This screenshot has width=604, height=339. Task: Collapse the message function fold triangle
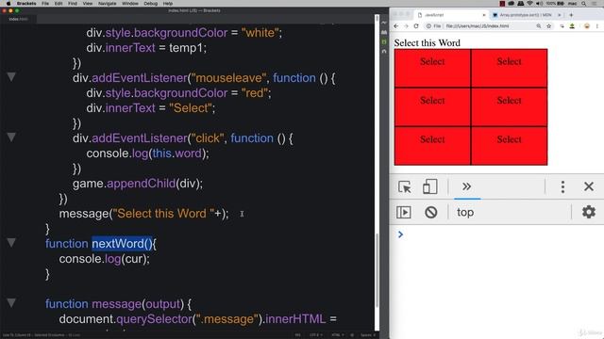11,303
